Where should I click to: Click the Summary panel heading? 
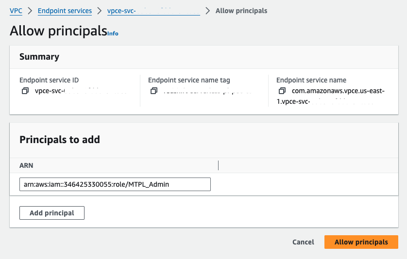pyautogui.click(x=39, y=57)
